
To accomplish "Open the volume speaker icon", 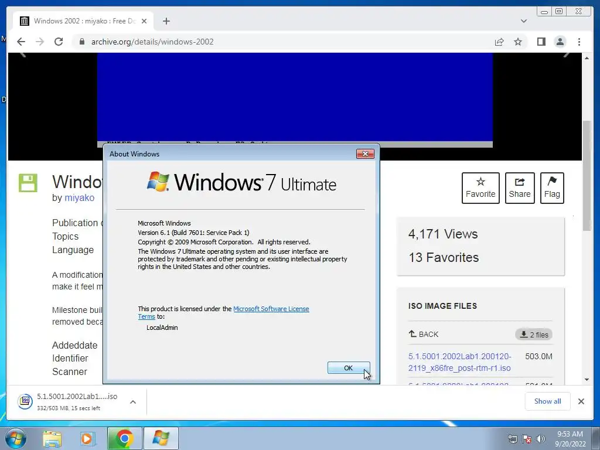I will pos(541,439).
